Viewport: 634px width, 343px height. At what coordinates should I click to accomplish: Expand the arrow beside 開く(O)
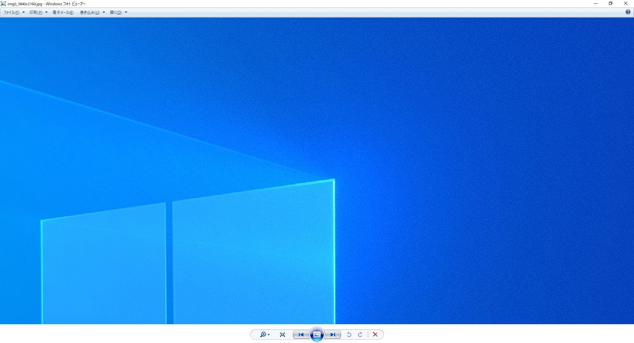click(126, 13)
